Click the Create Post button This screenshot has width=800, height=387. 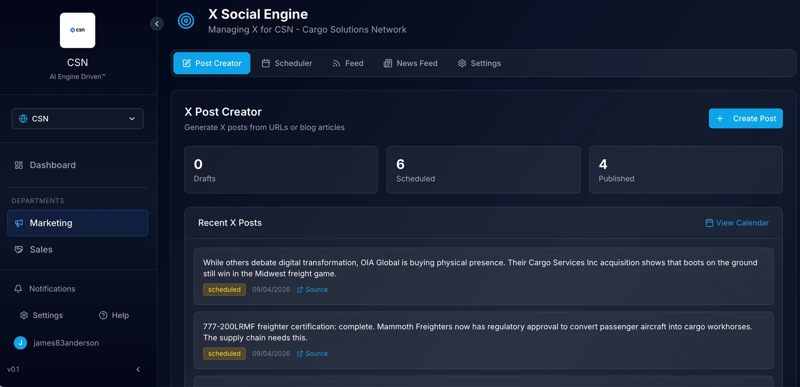(x=745, y=118)
